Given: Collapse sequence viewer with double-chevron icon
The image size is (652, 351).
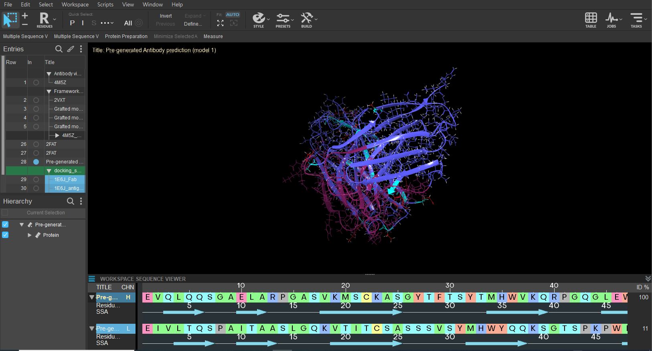Looking at the screenshot, I should click(648, 278).
